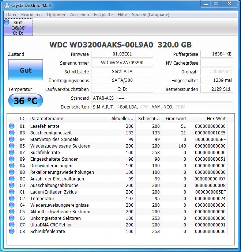Select the Lesefehlerrate parameter name
Image resolution: width=241 pixels, height=252 pixels.
45,126
